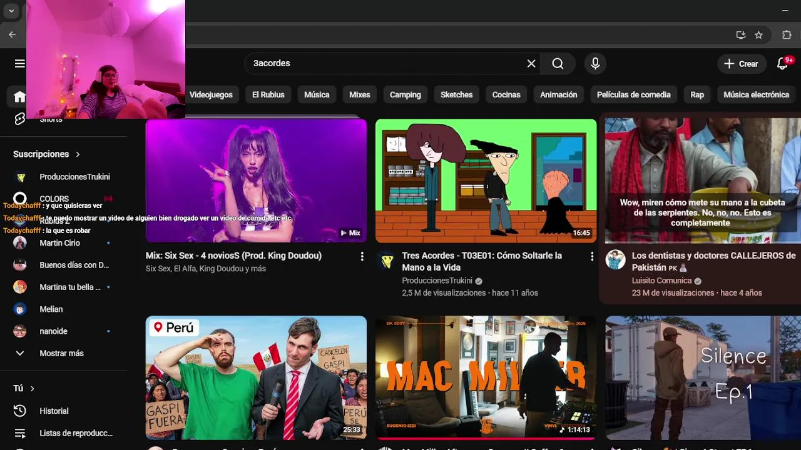The width and height of the screenshot is (801, 450).
Task: Open options menu for Tres Acordes video
Action: pos(591,256)
